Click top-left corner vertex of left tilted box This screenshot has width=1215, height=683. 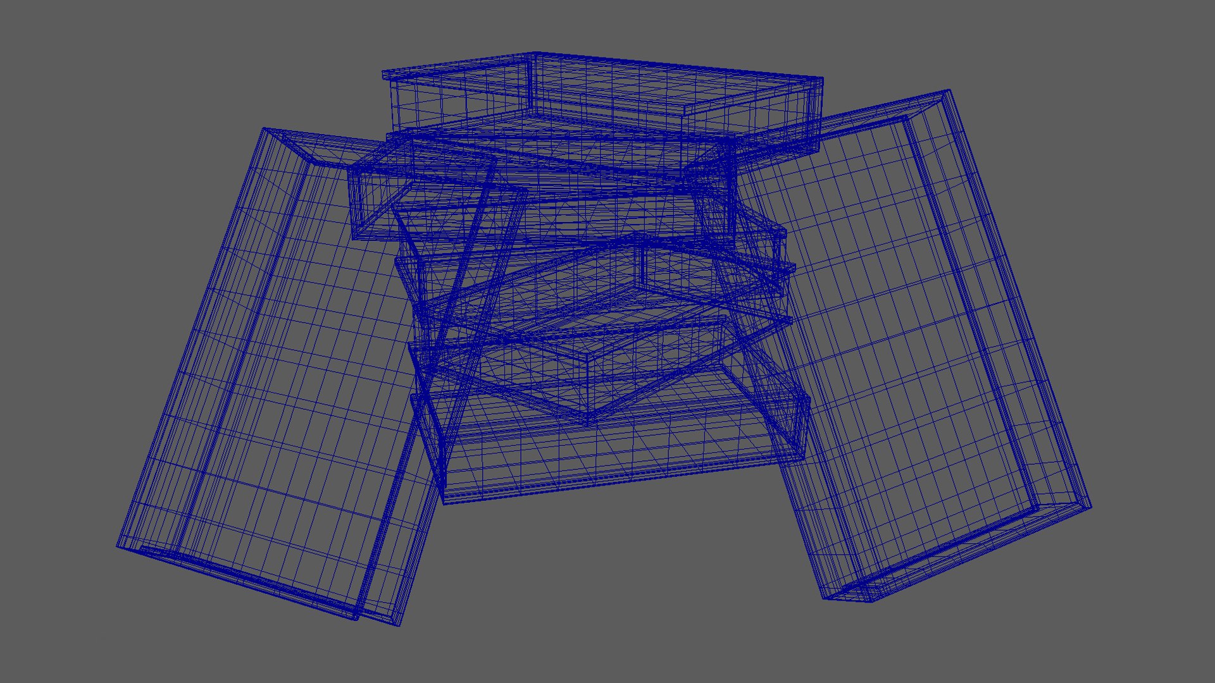[x=264, y=128]
